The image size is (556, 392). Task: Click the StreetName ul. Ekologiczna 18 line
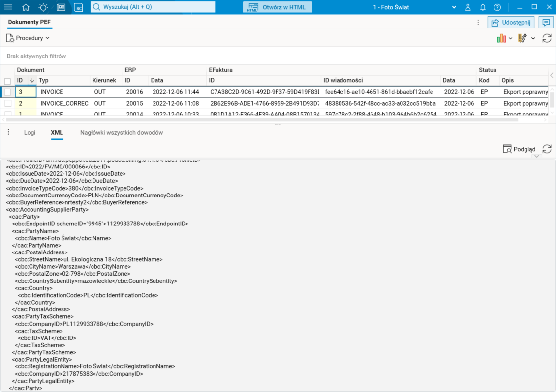click(x=89, y=259)
